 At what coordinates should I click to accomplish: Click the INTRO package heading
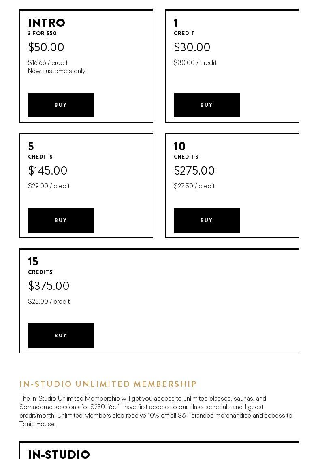point(47,23)
